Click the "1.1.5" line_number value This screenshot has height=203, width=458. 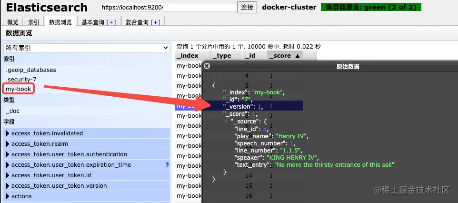click(290, 151)
